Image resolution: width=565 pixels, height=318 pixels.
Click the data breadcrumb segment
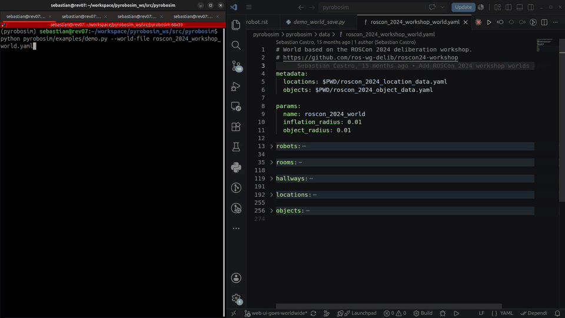click(x=324, y=34)
